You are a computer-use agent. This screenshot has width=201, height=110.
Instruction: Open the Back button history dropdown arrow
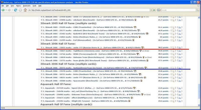6,10
